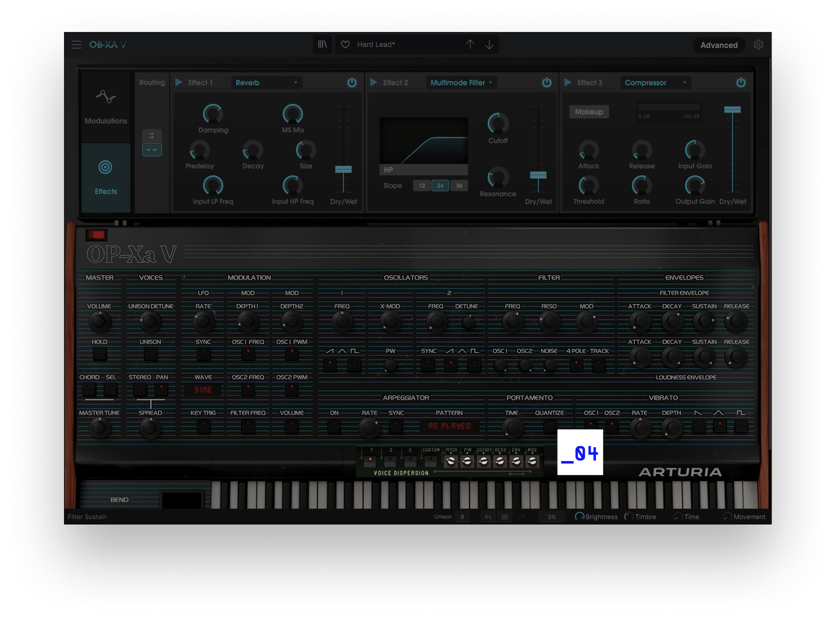Image resolution: width=836 pixels, height=621 pixels.
Task: Click the Reverb Dry/Wet slider handle
Action: pos(343,170)
